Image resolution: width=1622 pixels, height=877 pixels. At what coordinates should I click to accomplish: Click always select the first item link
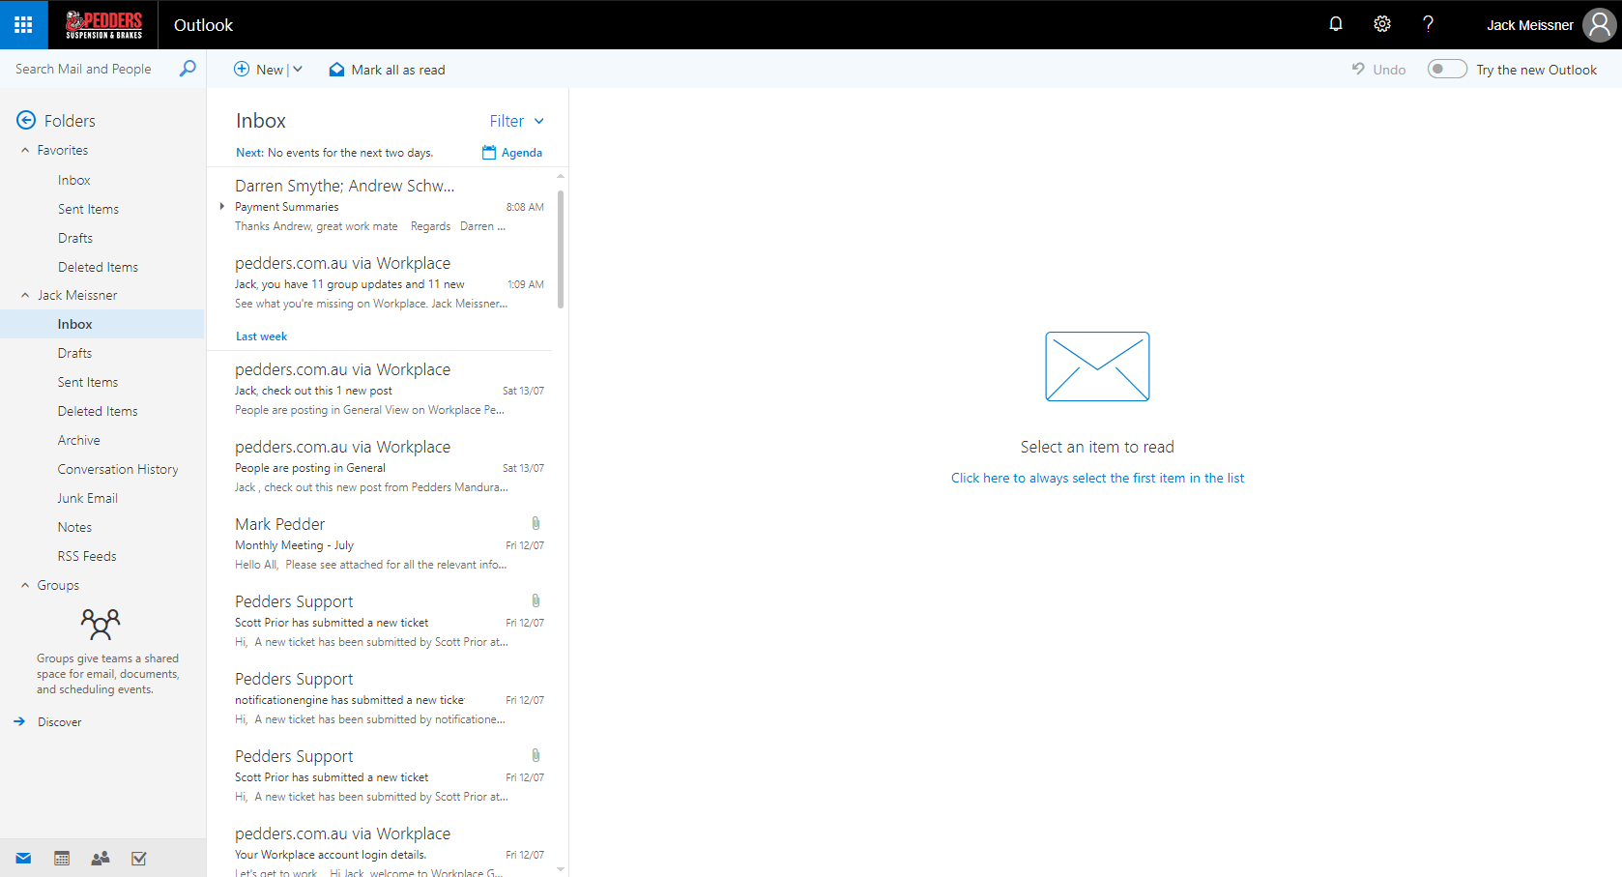(1097, 478)
